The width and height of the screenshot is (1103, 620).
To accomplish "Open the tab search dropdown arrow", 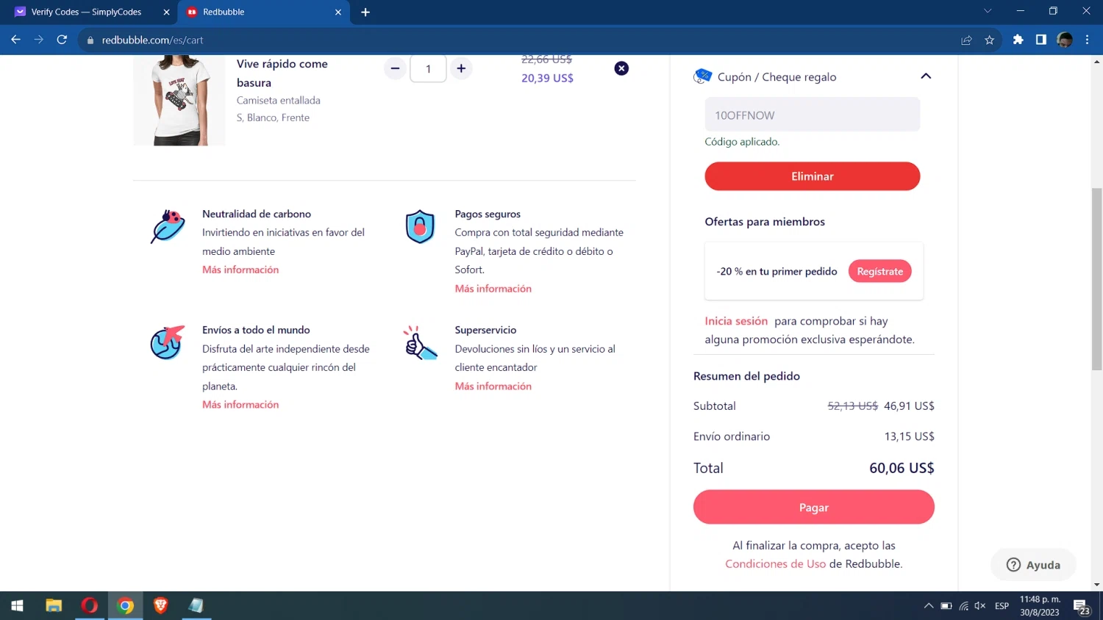I will (988, 11).
